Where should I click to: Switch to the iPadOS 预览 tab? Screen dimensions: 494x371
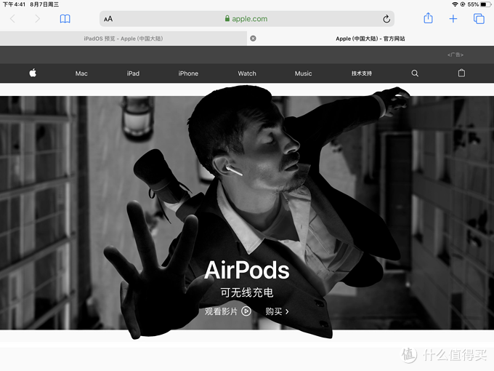[123, 39]
